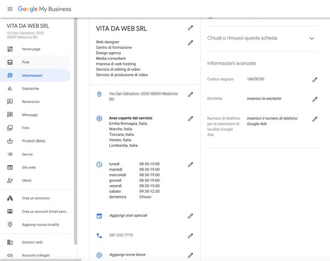330x261 pixels.
Task: Click the Gestisci sedi building icon
Action: pyautogui.click(x=10, y=242)
